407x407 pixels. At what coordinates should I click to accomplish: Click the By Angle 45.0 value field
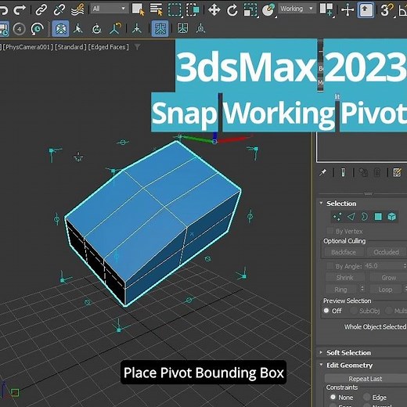(384, 266)
